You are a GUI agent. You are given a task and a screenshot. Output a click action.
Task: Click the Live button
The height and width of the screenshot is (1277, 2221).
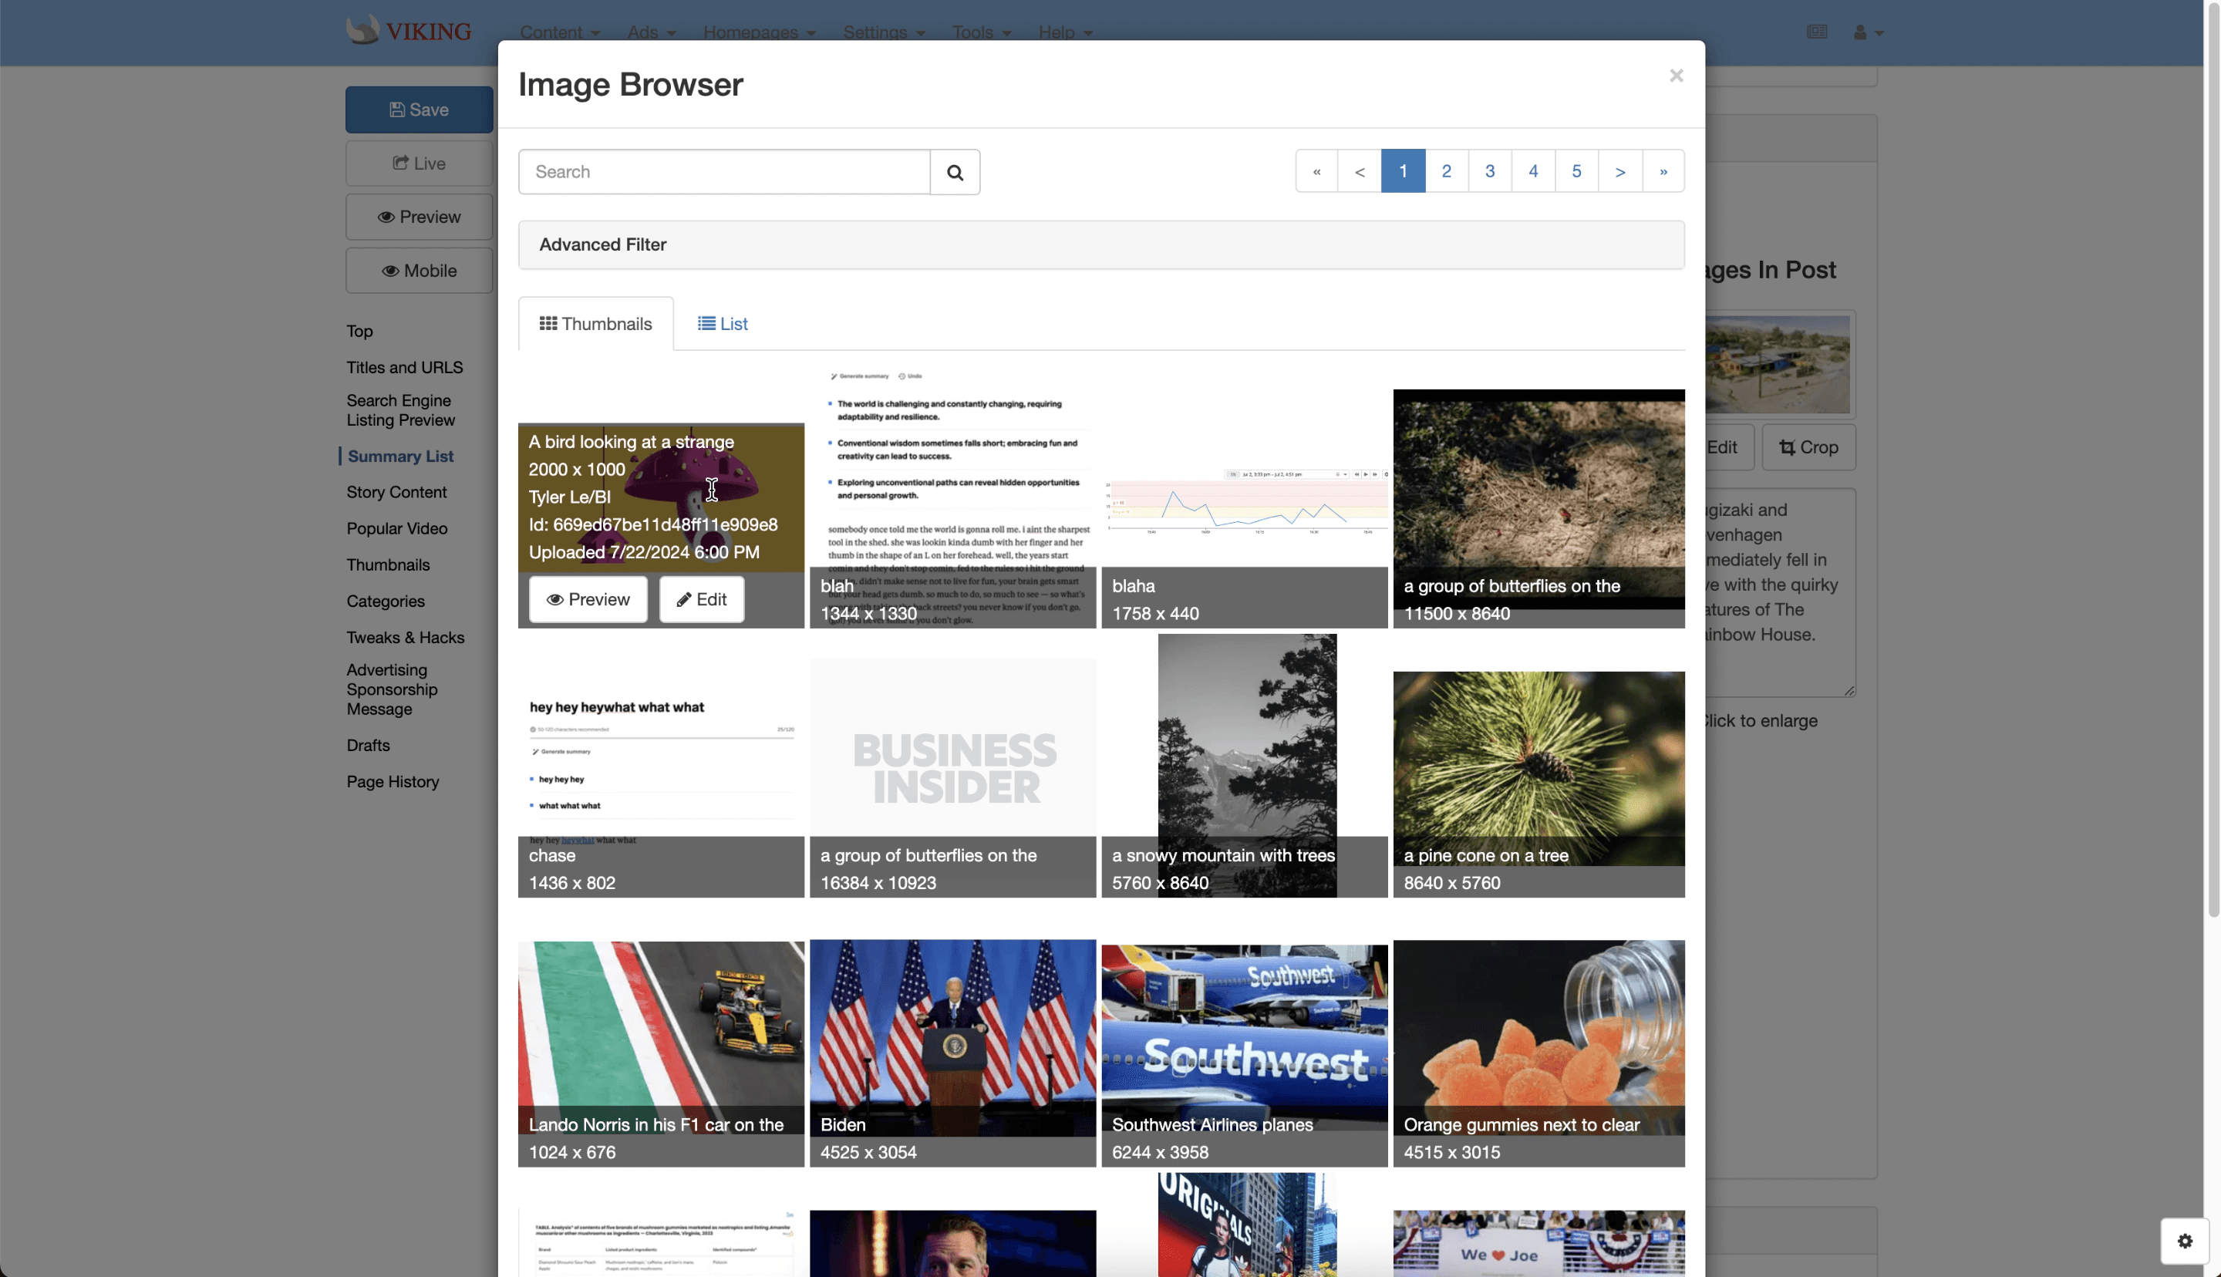(419, 164)
